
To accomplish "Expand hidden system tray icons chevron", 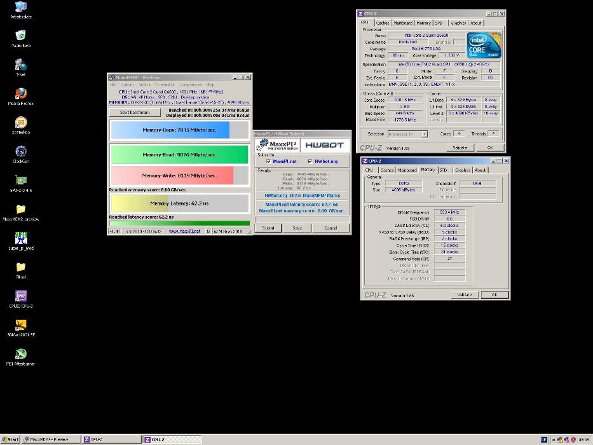I will (x=554, y=440).
